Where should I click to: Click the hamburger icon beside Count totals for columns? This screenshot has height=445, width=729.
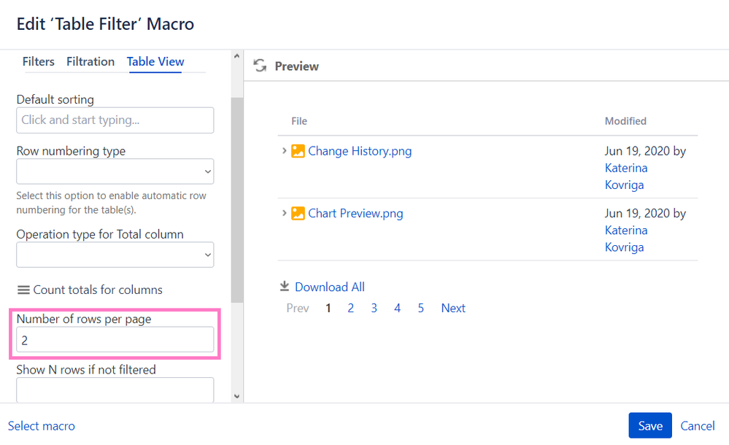click(x=23, y=290)
